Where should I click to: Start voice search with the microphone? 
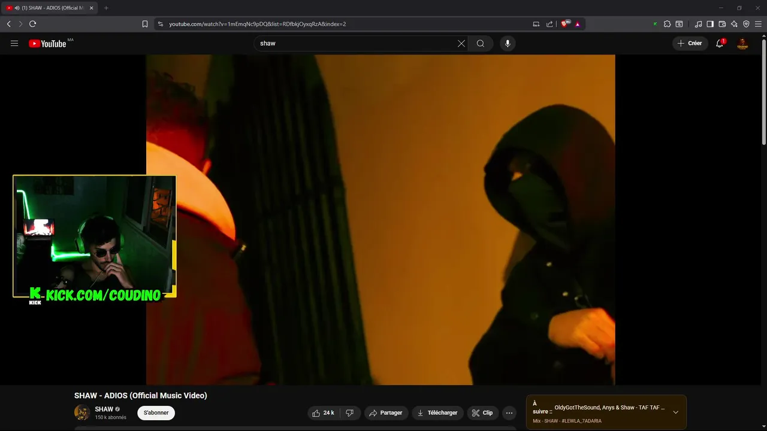(508, 43)
